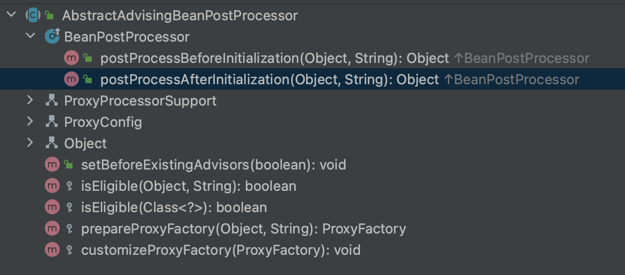Expand the Object node

[x=30, y=143]
